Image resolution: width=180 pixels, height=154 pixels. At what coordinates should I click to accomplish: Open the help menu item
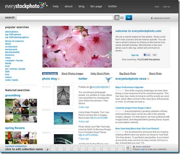click(x=56, y=6)
